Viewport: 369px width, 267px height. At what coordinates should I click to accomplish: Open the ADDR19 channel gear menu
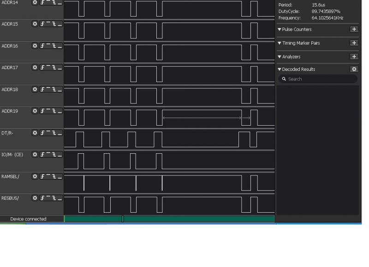(x=35, y=111)
